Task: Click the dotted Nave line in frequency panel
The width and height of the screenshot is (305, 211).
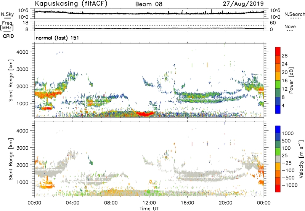Action: 149,26
